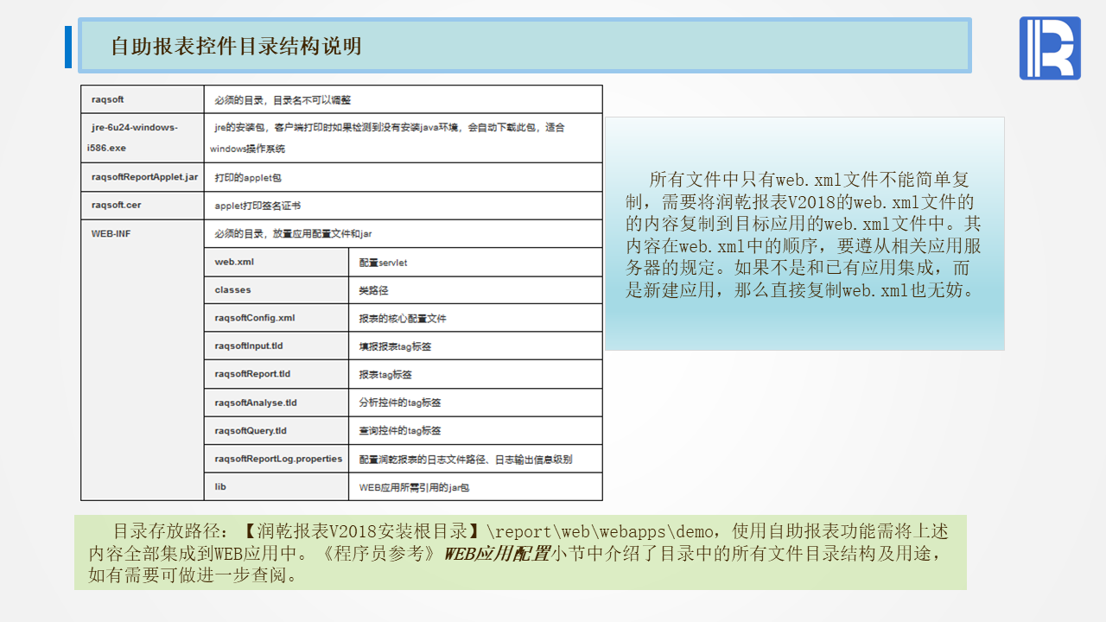The width and height of the screenshot is (1106, 622).
Task: Click the standalone raqsoft cell in the first table row
Action: coord(143,99)
